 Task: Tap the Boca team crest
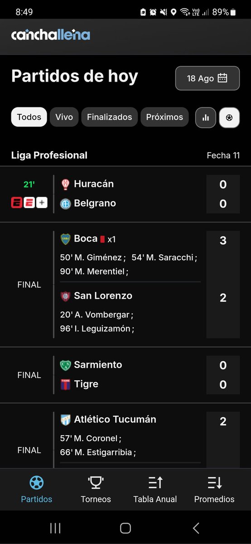pos(66,239)
